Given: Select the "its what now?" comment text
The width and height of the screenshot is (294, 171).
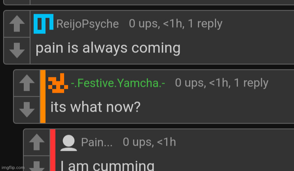Looking at the screenshot, I should tap(95, 107).
